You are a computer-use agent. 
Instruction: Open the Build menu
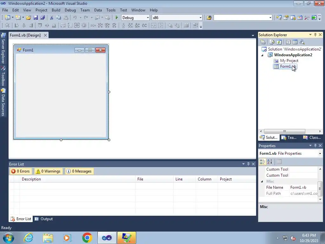(x=56, y=10)
